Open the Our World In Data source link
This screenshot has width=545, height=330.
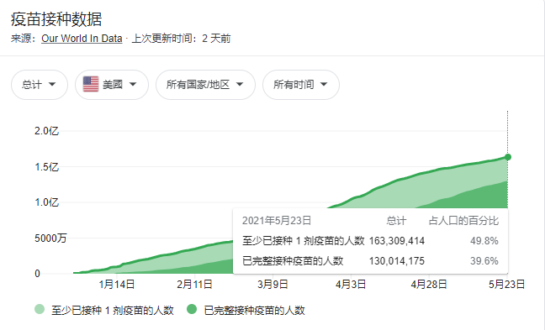[x=82, y=38]
